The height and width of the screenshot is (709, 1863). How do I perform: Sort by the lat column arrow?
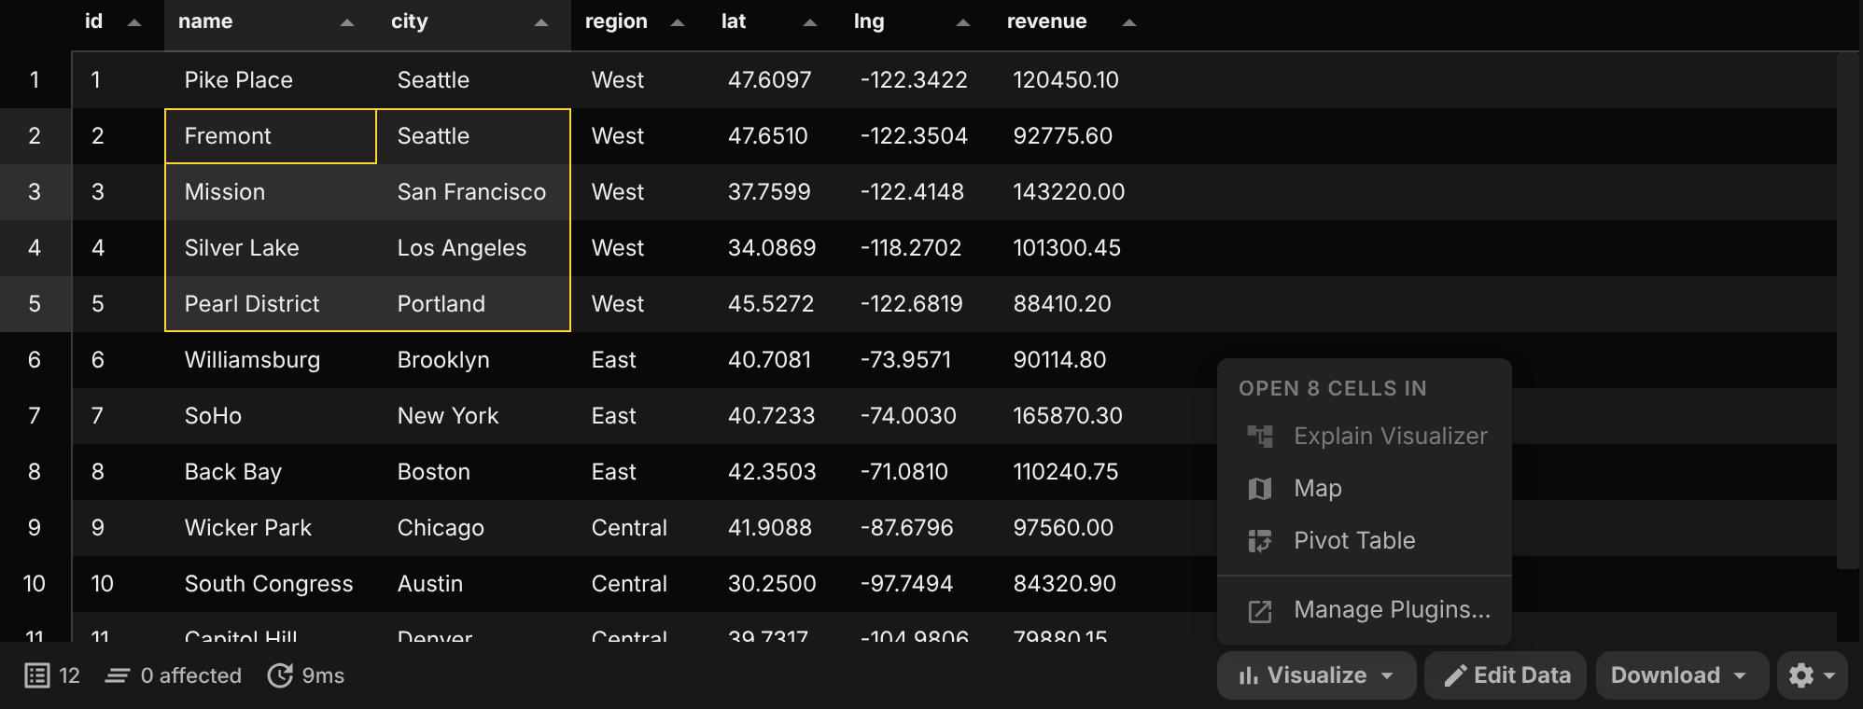pyautogui.click(x=810, y=22)
